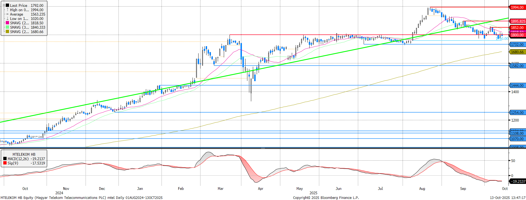Select the 1680.66 olive SMAVG axis tag

point(517,52)
